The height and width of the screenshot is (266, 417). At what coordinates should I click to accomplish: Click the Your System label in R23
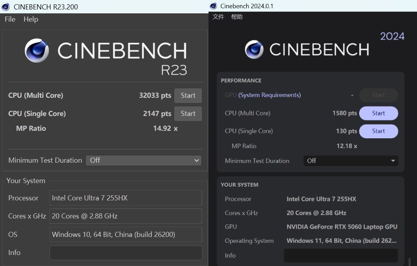point(26,181)
